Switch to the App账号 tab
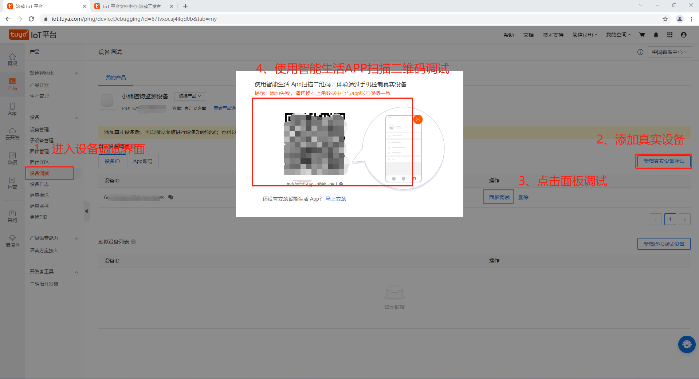 pos(143,161)
